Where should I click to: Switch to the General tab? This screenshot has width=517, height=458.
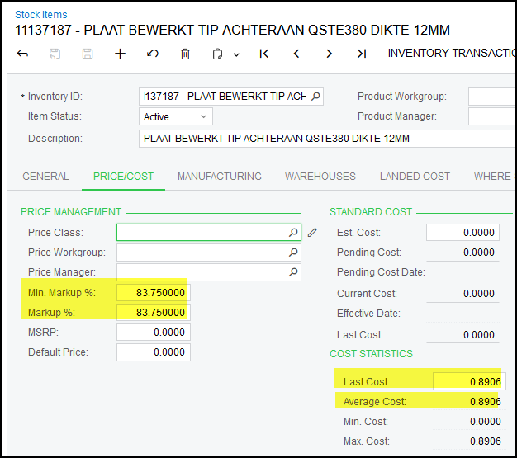[x=45, y=177]
